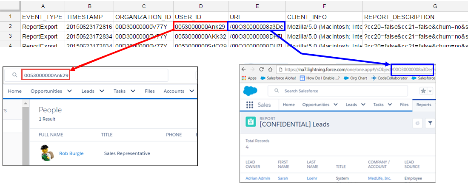Open Home tab in People search window

click(14, 91)
